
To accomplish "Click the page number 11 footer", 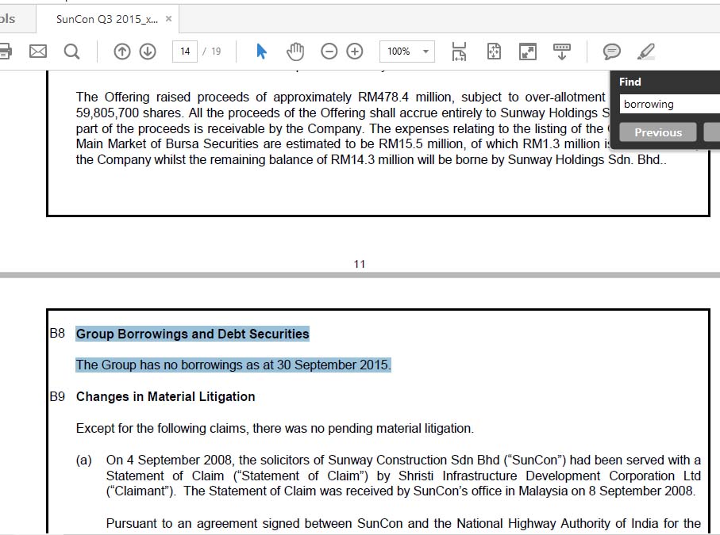I will [360, 264].
